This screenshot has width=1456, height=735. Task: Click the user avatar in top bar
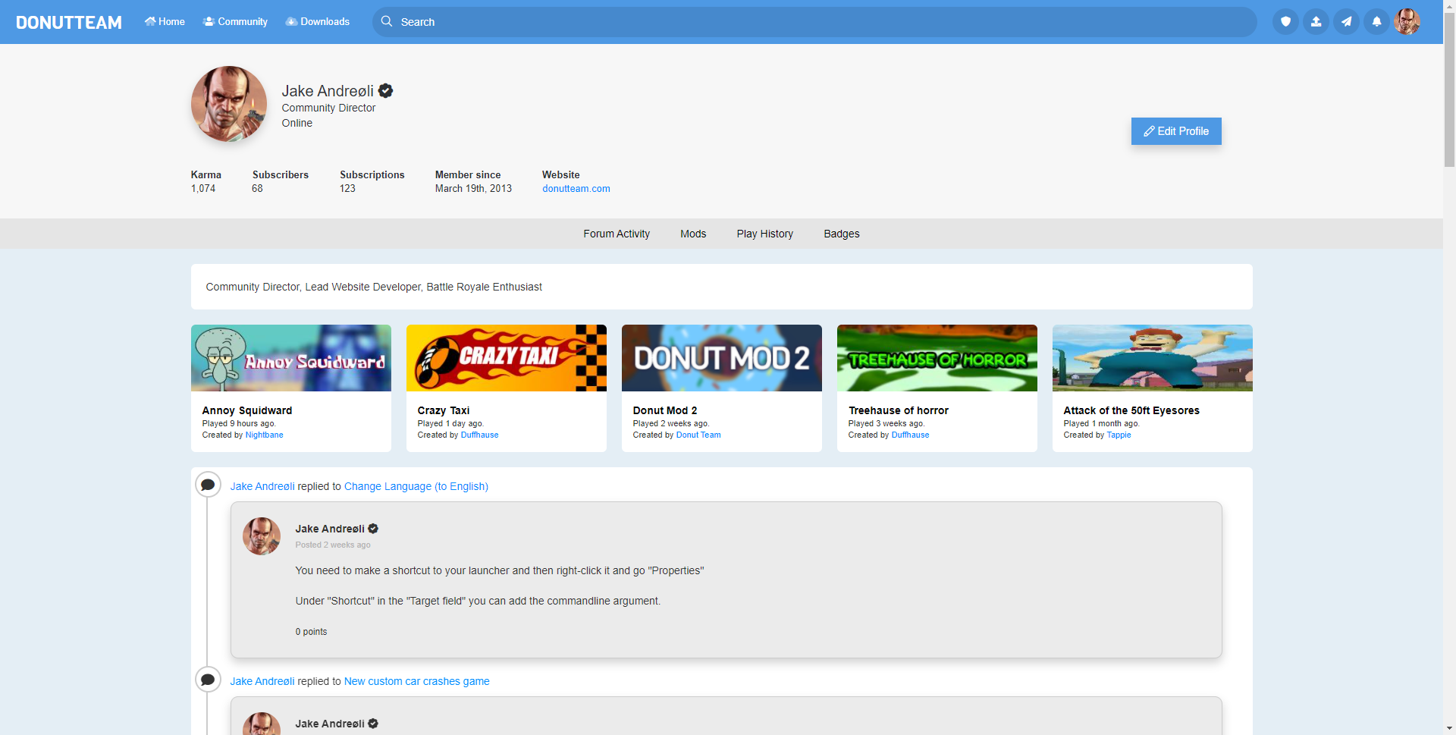click(x=1407, y=22)
